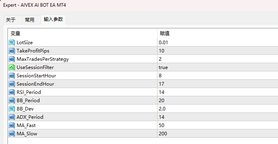Click the UseSessionFilter boolean icon
Viewport: 278px width, 144px height.
[x=12, y=67]
